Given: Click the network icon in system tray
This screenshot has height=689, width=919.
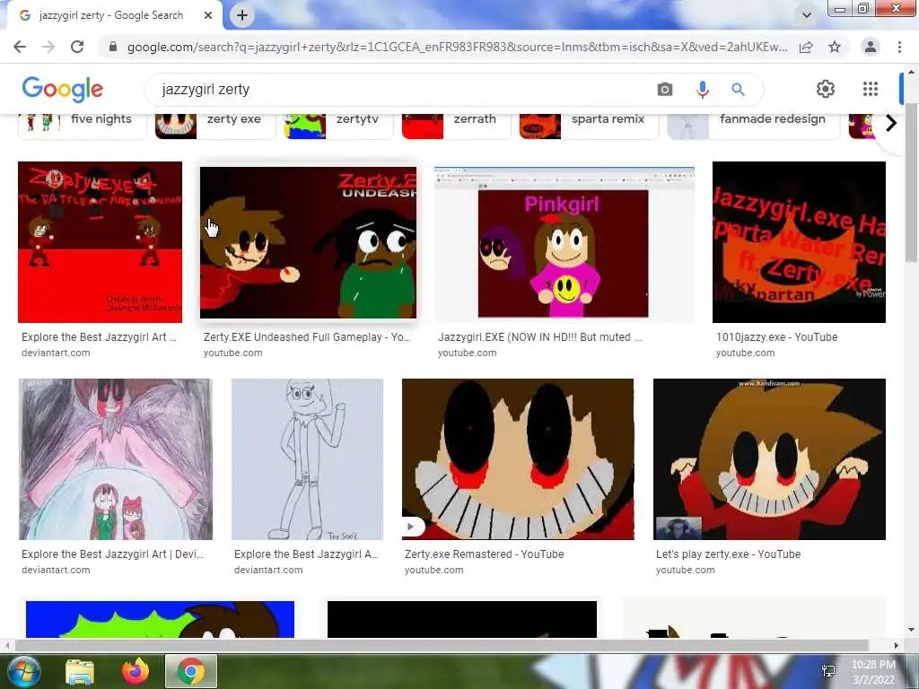Looking at the screenshot, I should point(828,671).
